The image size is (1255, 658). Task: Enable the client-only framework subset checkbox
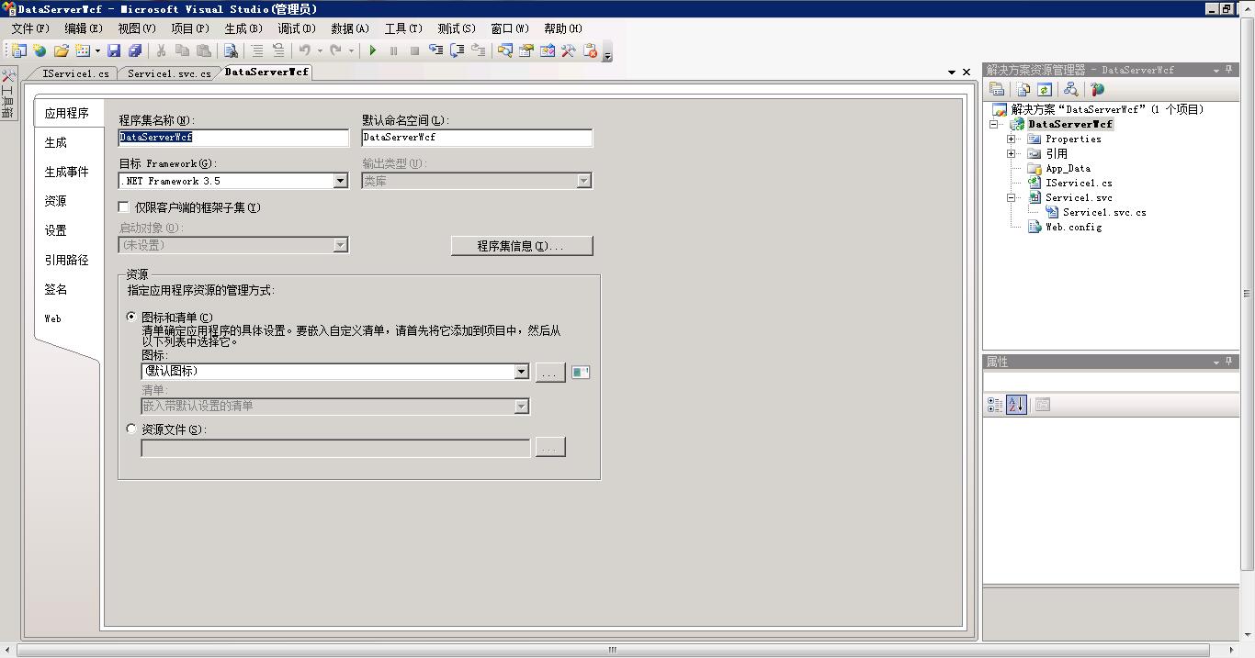[x=124, y=207]
